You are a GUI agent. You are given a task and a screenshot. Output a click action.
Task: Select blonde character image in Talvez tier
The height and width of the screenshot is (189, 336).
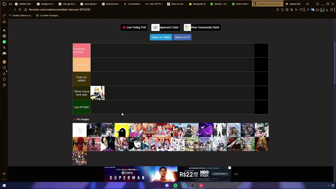click(97, 93)
